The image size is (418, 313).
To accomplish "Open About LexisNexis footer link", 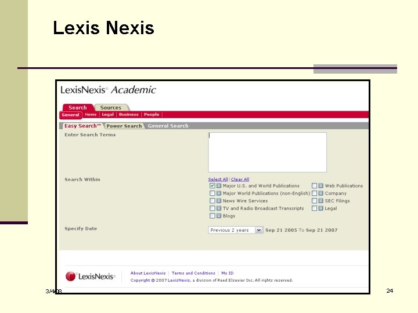I will [148, 273].
